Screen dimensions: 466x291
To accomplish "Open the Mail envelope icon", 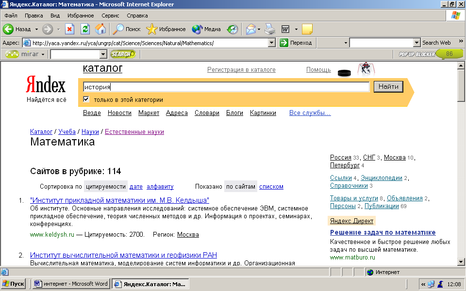I will (x=251, y=29).
